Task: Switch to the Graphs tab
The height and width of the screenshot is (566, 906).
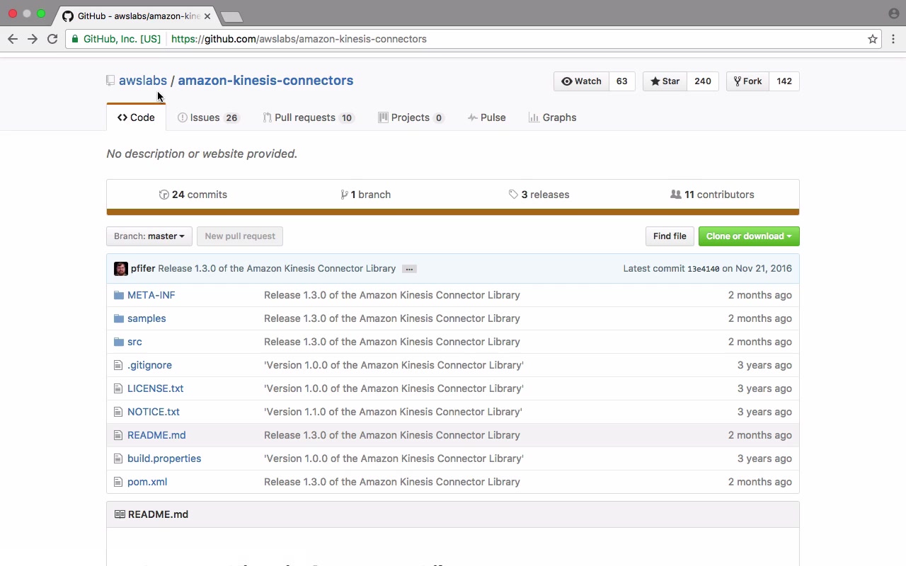Action: click(x=553, y=117)
